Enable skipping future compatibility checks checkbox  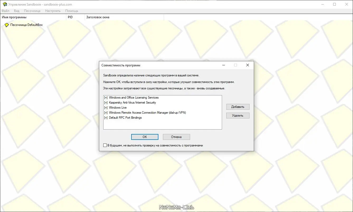(105, 145)
